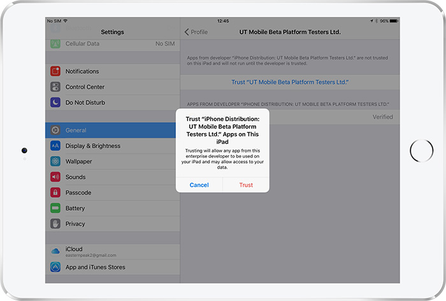Tap the Passcode lock icon
This screenshot has height=301, width=446.
55,193
